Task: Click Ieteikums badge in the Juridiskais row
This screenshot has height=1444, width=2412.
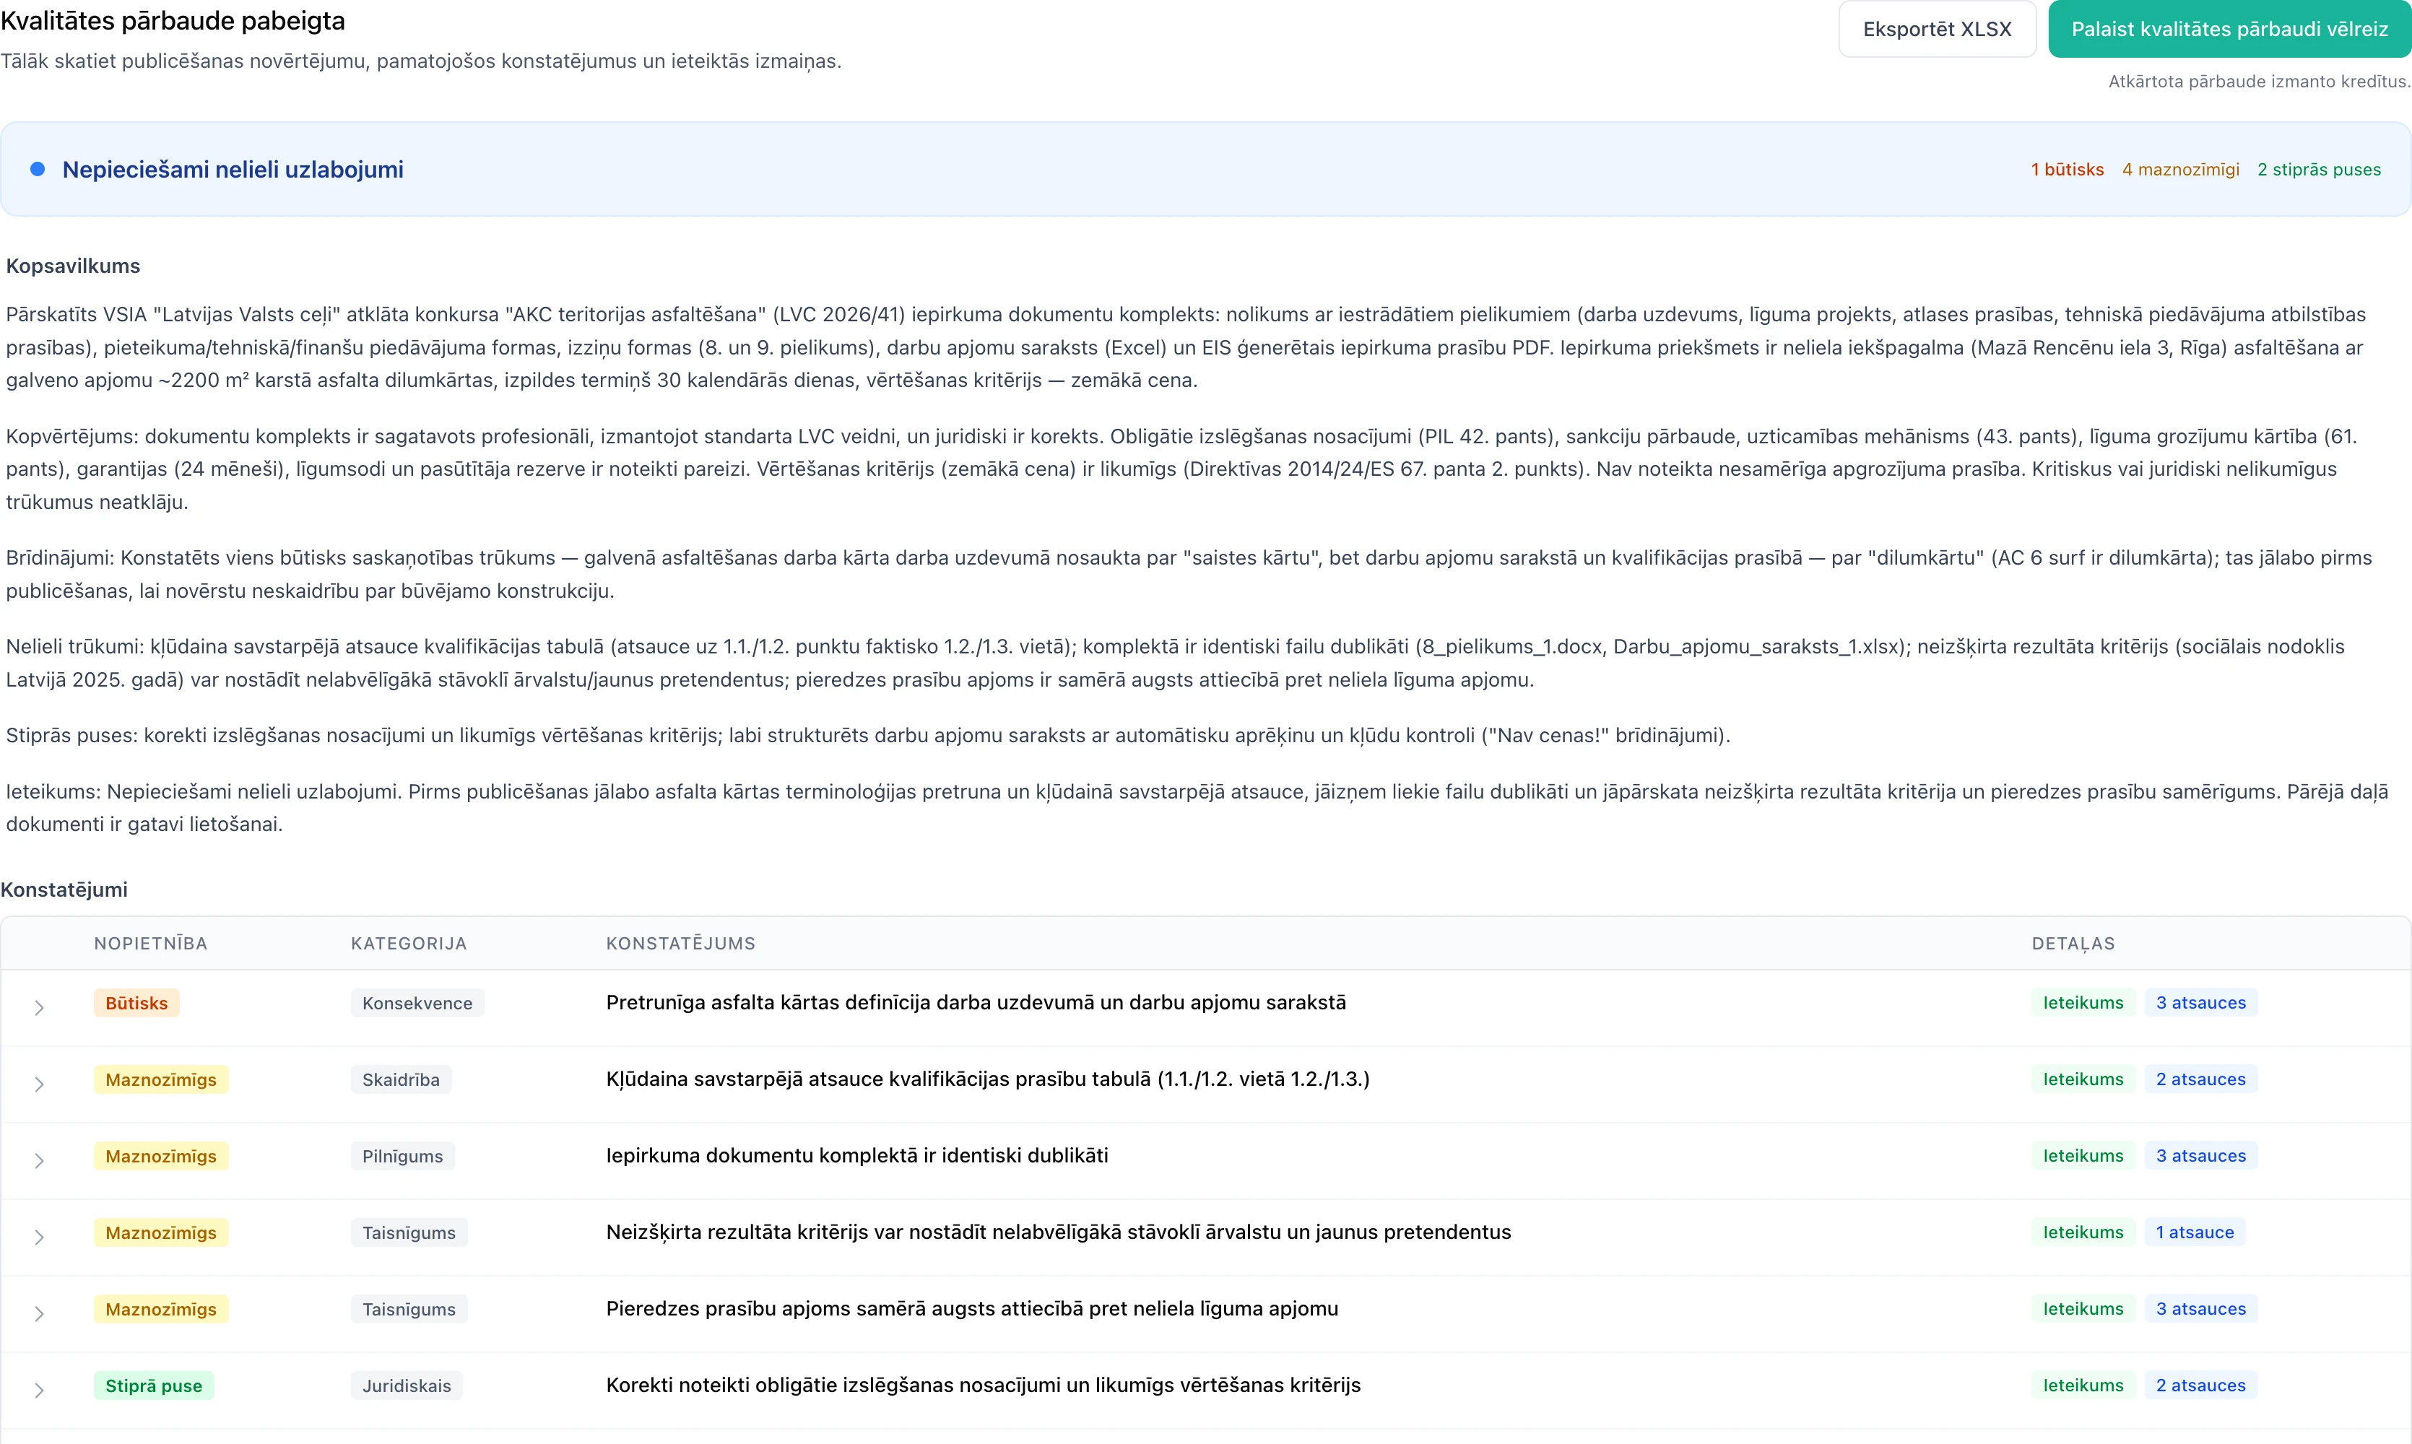Action: (2083, 1385)
